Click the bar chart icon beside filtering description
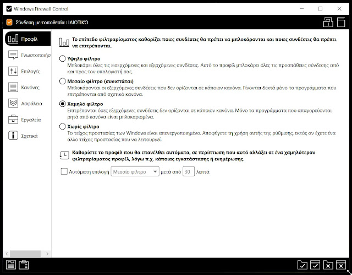This screenshot has width=352, height=275. [x=64, y=42]
